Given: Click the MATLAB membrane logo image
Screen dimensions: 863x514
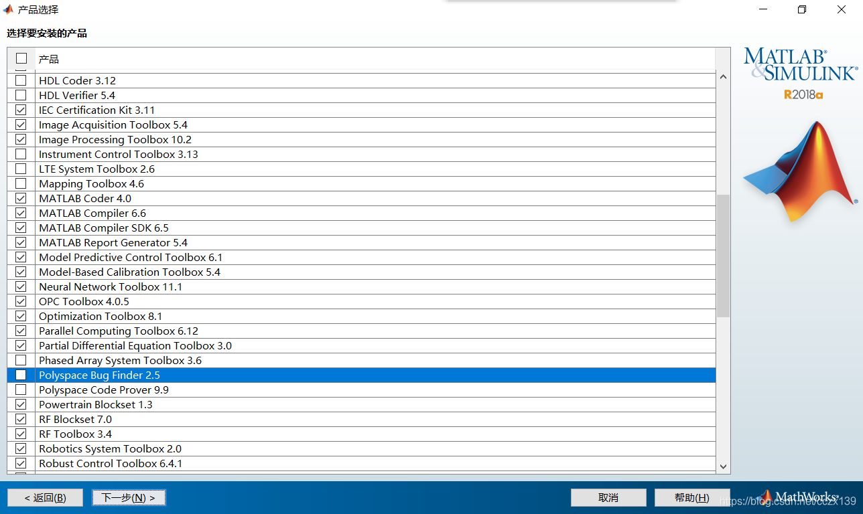Looking at the screenshot, I should [x=800, y=173].
